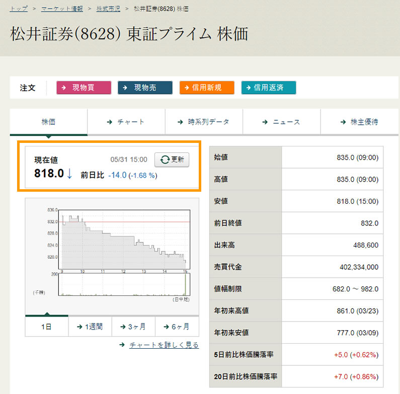Go to トップ breadcrumb link
This screenshot has width=400, height=394.
[x=19, y=9]
